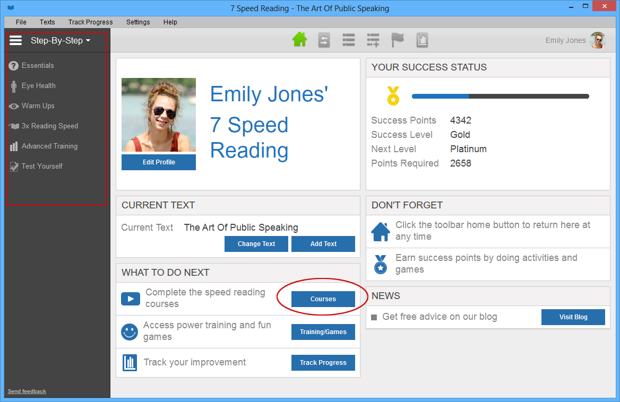Click the hamburger menu icon in sidebar
Image resolution: width=620 pixels, height=402 pixels.
pyautogui.click(x=16, y=39)
